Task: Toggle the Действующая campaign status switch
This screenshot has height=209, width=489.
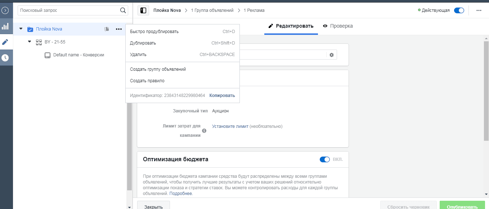Action: pos(459,10)
